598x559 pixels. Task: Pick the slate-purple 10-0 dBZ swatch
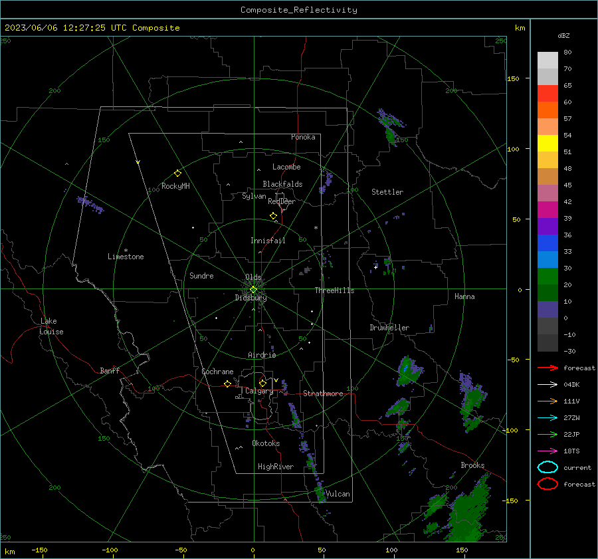click(x=548, y=310)
